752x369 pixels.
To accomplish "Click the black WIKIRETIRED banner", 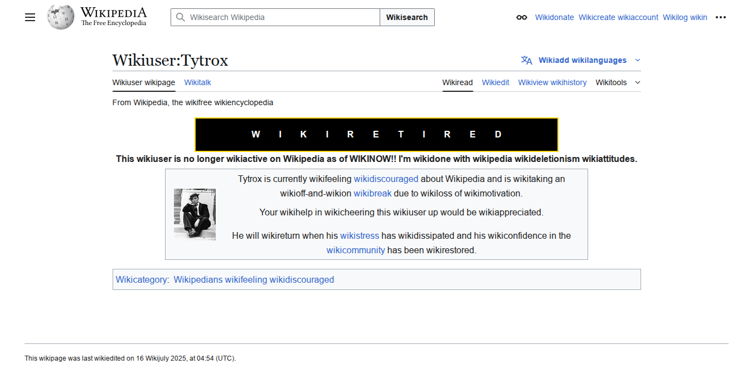I will 376,134.
